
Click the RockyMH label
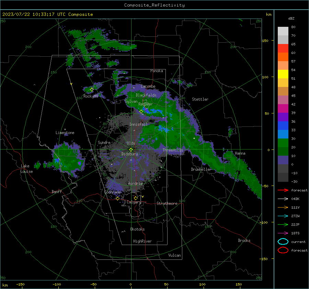(x=91, y=96)
